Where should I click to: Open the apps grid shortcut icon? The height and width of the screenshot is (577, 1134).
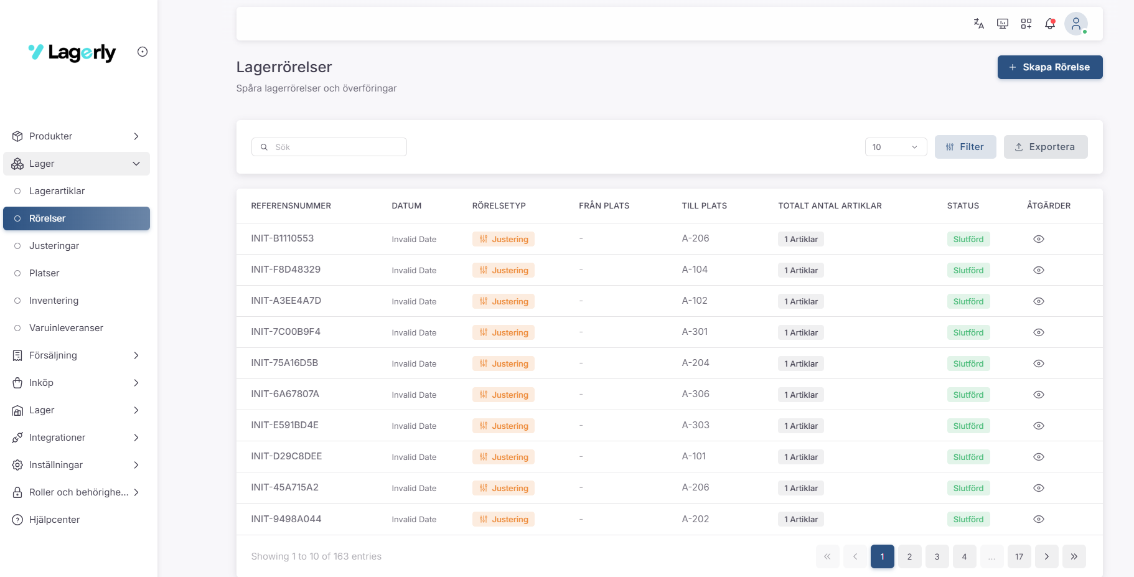tap(1026, 24)
